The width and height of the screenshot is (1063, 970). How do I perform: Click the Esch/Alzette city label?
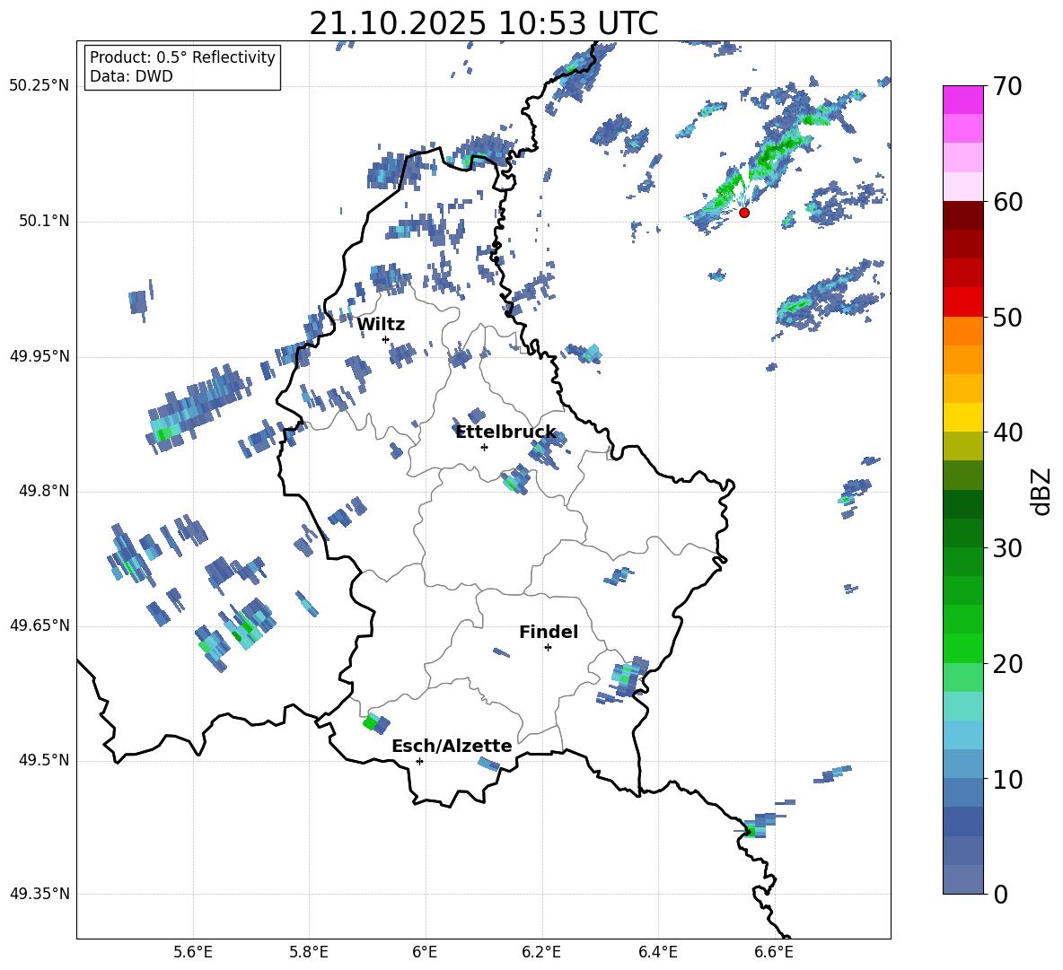click(452, 747)
